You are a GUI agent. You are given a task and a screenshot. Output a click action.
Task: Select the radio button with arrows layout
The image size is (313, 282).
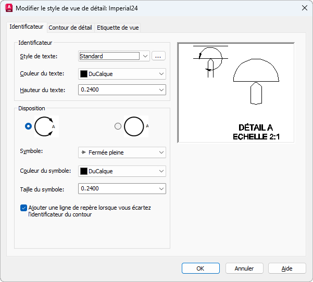click(28, 126)
